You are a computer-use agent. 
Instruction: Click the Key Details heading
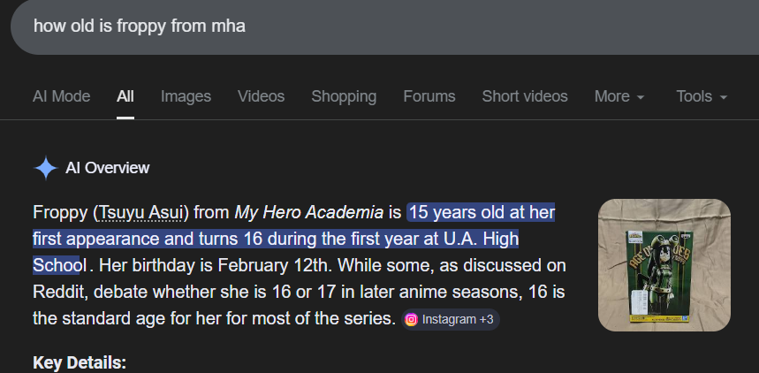point(80,362)
